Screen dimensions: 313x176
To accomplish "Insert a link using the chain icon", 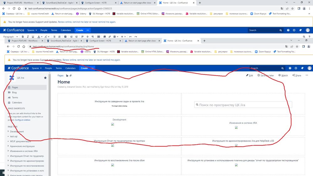I will 110,37.
